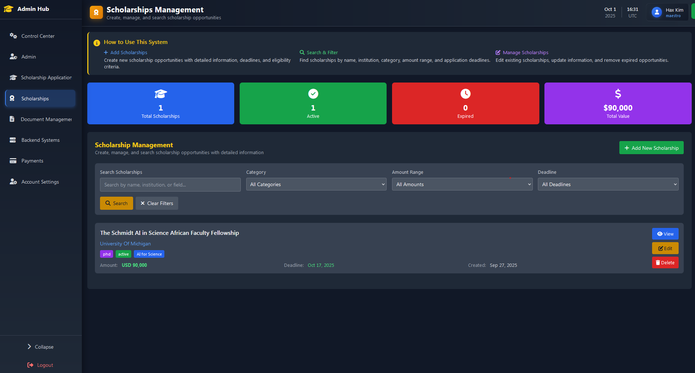The height and width of the screenshot is (373, 695).
Task: View the Schmidt AI fellowship details
Action: tap(665, 234)
